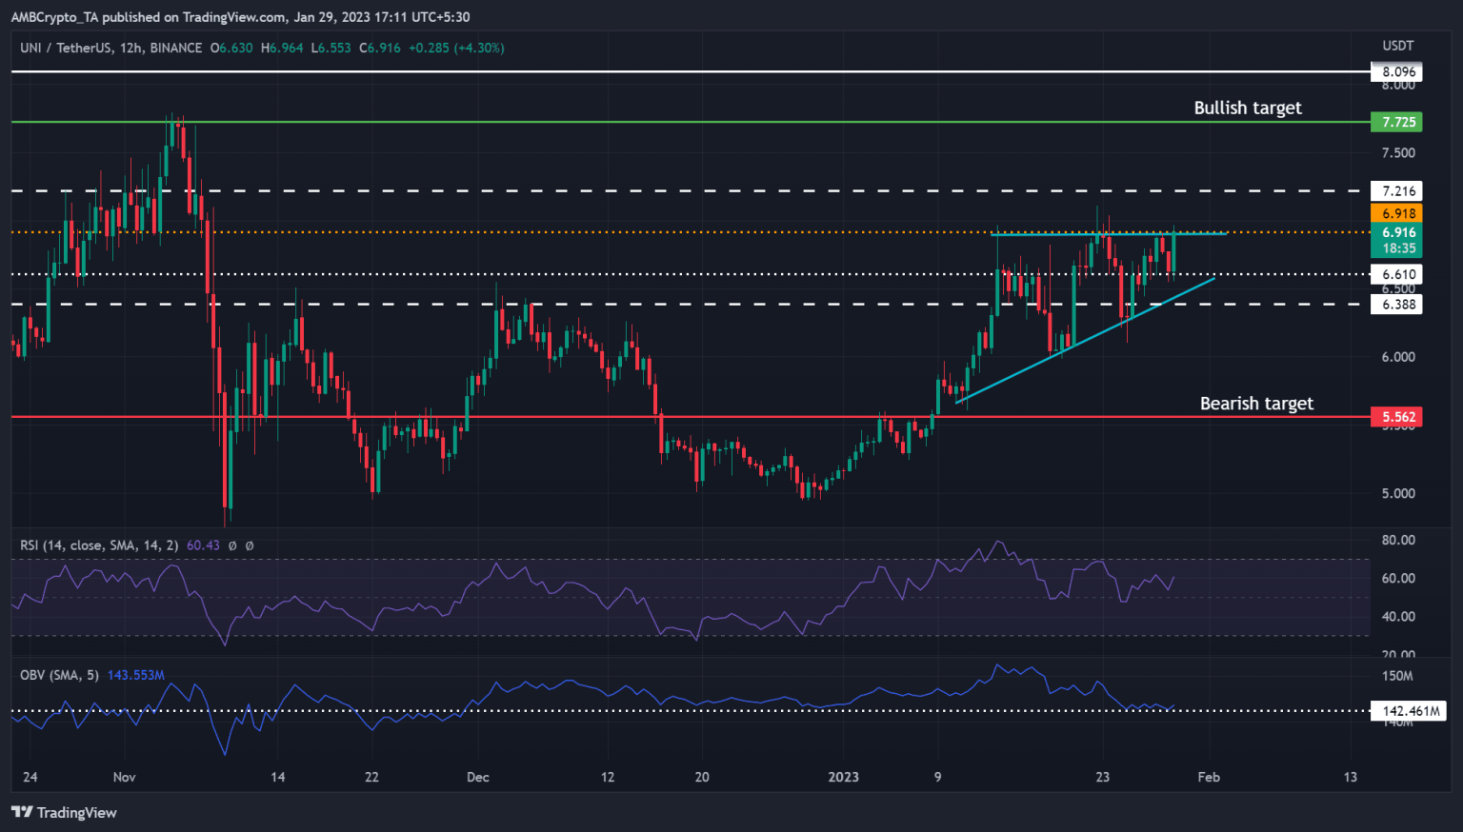Select the BINANCE exchange label
Viewport: 1463px width, 832px height.
coord(175,48)
